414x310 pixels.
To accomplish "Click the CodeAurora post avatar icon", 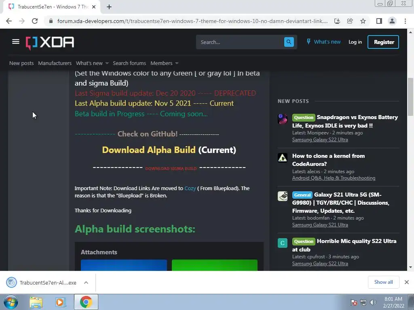I will point(283,158).
